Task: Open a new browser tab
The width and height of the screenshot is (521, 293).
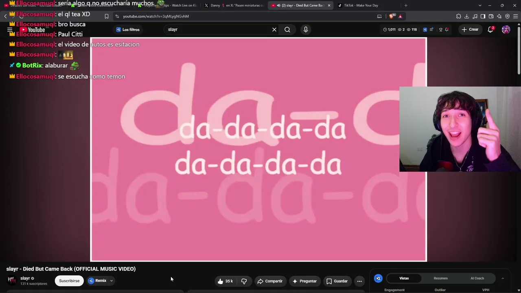Action: point(406,5)
